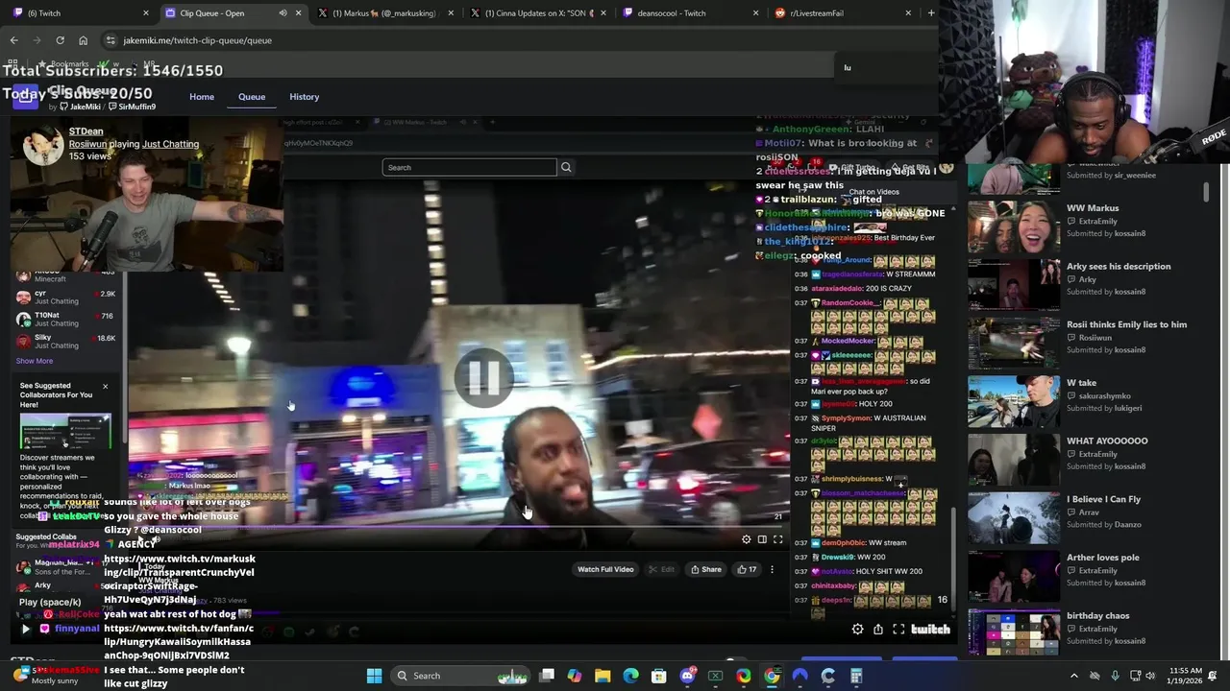
Task: Open a new browser tab
Action: pyautogui.click(x=930, y=13)
